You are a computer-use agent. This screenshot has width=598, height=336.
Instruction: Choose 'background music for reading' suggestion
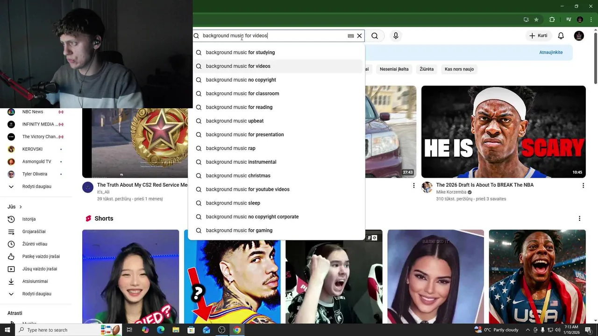pyautogui.click(x=276, y=107)
